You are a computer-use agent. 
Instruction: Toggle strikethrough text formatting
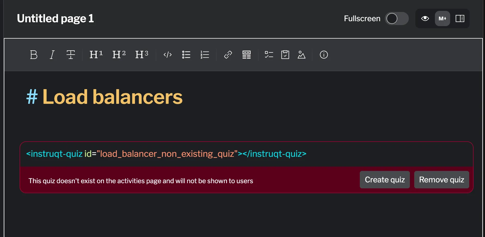[70, 55]
